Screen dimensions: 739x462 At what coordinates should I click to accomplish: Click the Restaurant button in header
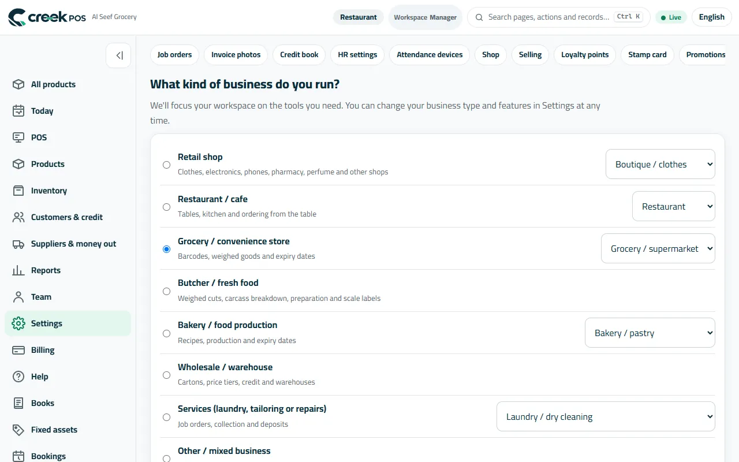pyautogui.click(x=359, y=17)
